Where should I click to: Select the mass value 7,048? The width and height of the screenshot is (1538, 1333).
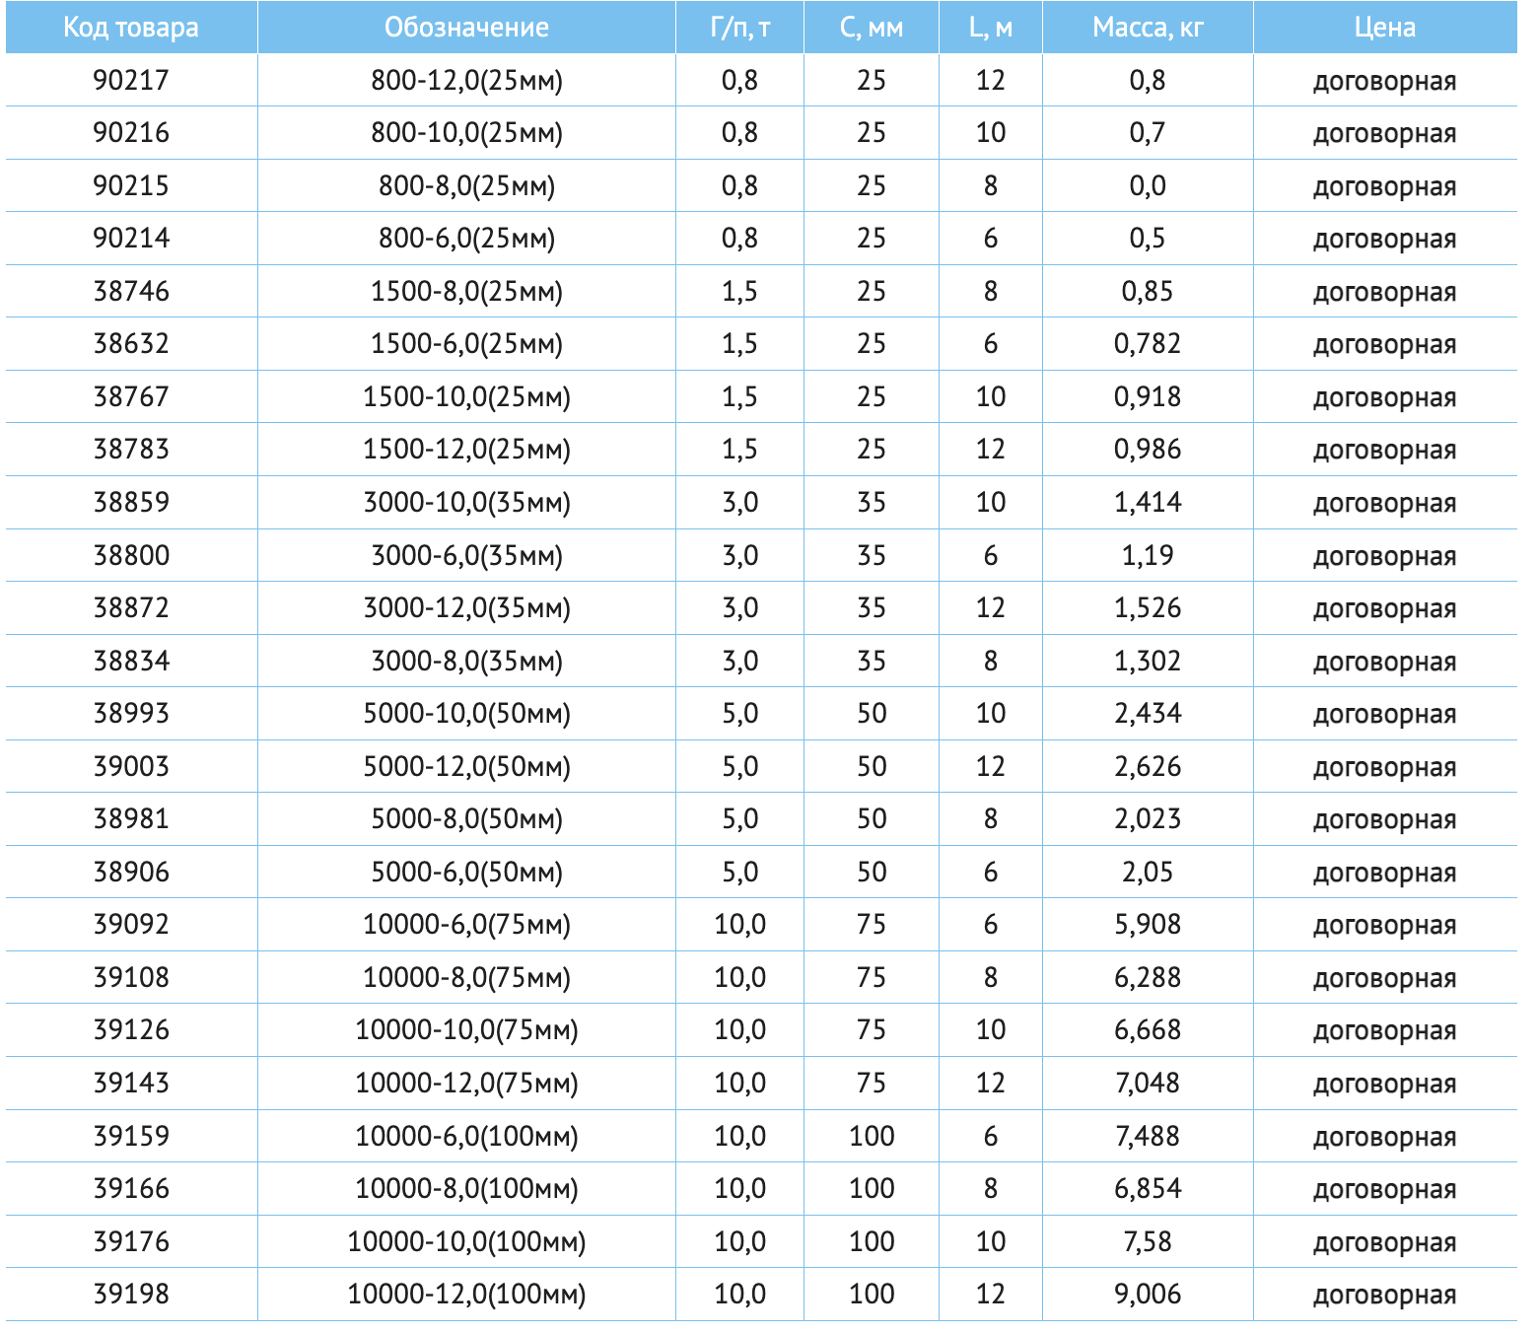tap(1148, 1083)
